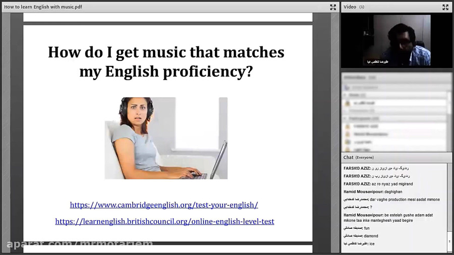Click second participant's avatar icon under Participants
Viewport: 454px width, 255px height.
(x=348, y=134)
